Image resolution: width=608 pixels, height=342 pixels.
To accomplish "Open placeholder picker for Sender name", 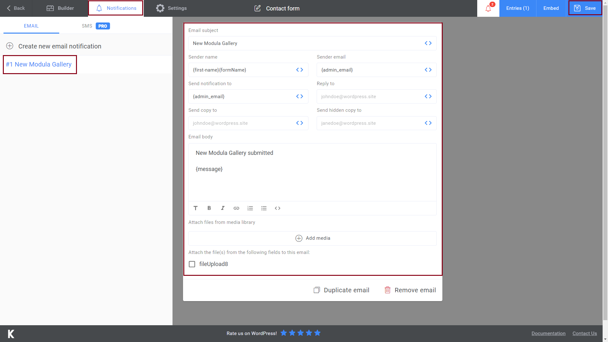I will coord(300,70).
